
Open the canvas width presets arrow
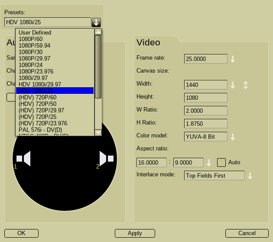233,85
